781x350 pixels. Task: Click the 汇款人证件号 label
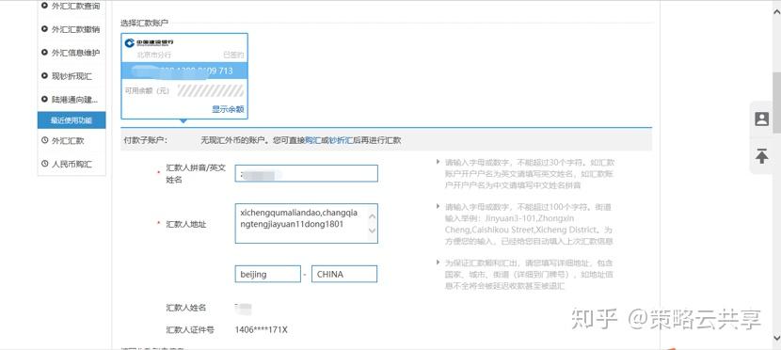pyautogui.click(x=190, y=329)
